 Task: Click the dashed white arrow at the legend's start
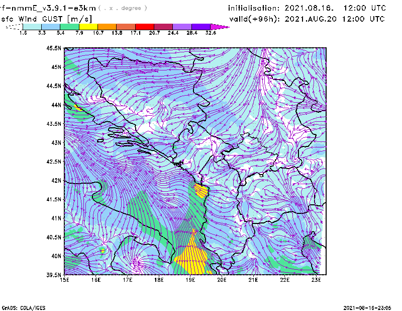14,27
